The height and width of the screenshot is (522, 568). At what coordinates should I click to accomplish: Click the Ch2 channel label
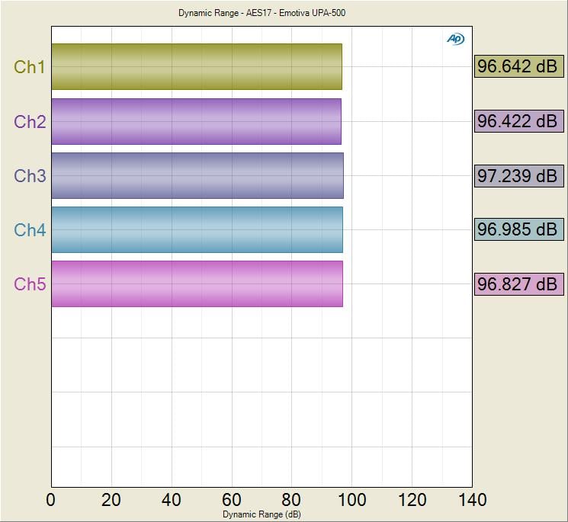(30, 121)
